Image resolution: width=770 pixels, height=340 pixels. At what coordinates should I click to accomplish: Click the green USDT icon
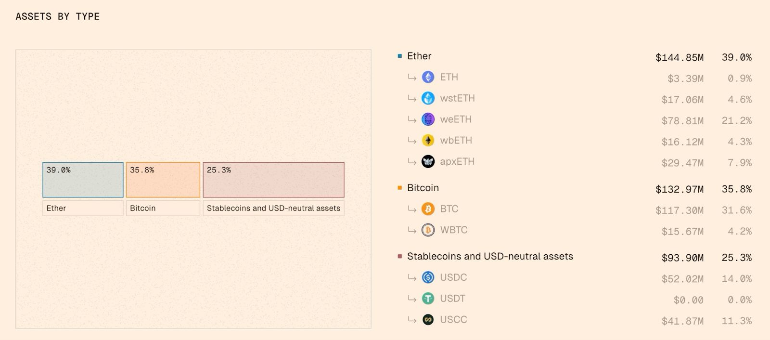point(428,299)
